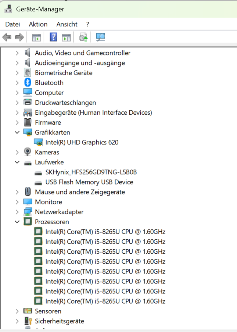
Task: Open Help via the blue question mark icon
Action: pos(53,37)
